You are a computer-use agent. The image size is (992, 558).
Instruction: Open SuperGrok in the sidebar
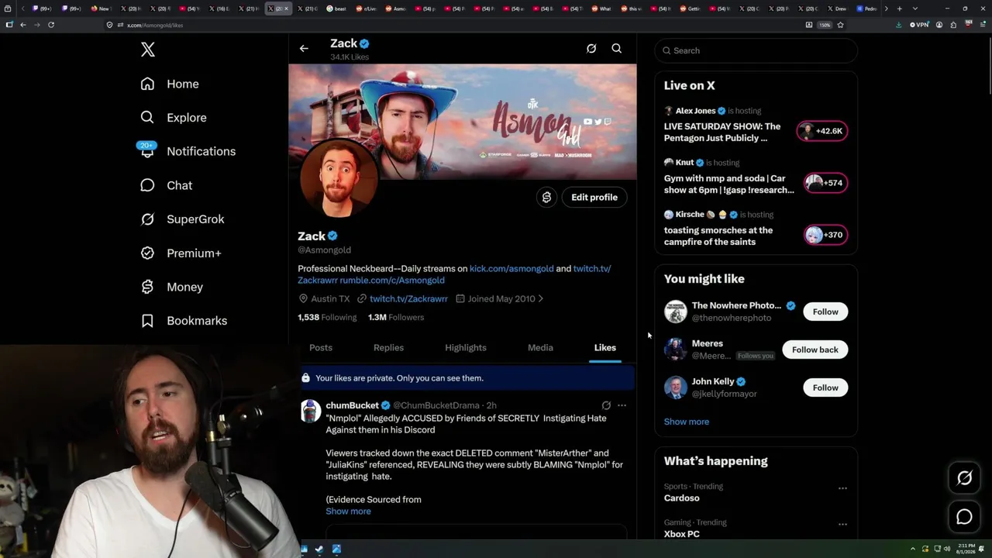[x=182, y=219]
